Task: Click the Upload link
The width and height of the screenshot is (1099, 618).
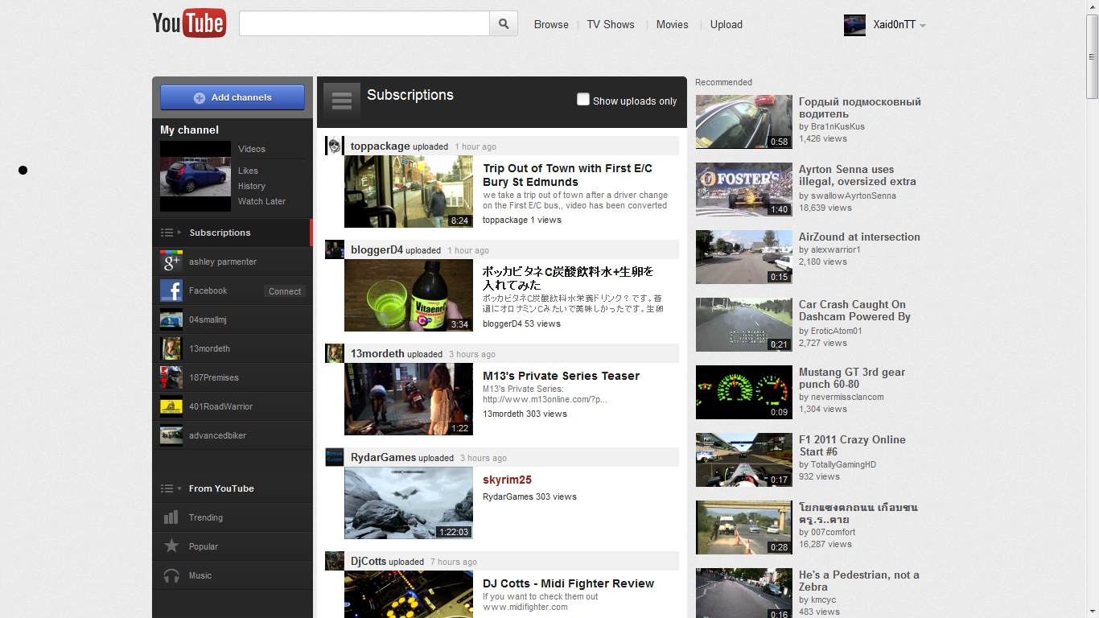Action: coord(726,24)
